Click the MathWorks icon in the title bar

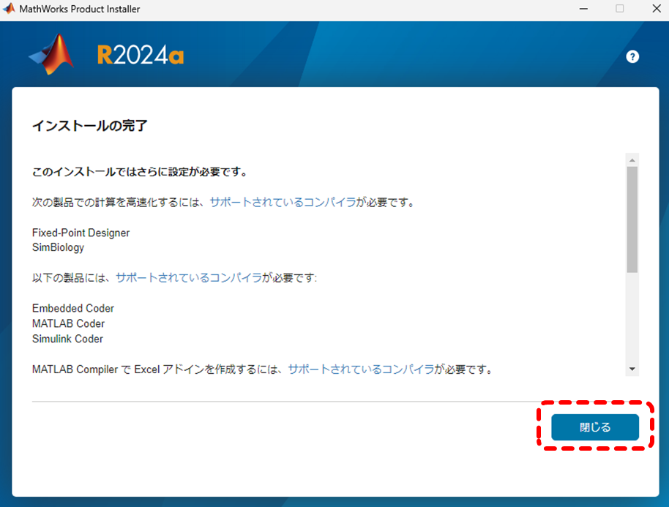pos(9,9)
